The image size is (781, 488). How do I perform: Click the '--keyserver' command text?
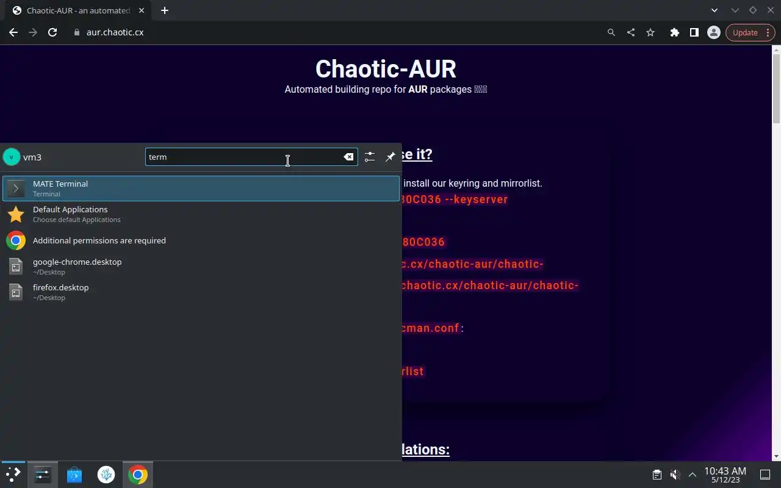[x=477, y=199]
